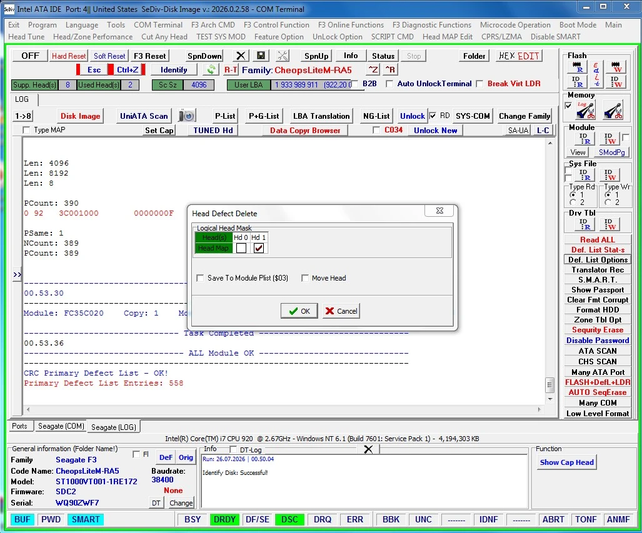The height and width of the screenshot is (533, 642).
Task: Enable the DT-Log checkbox
Action: [x=233, y=449]
